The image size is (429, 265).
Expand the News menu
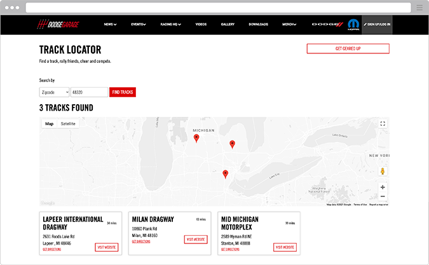(x=110, y=24)
